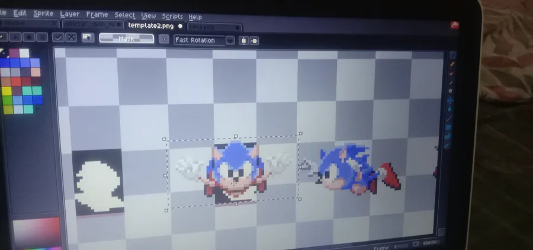533x250 pixels.
Task: Pick the yellow palette swatch
Action: 7,91
